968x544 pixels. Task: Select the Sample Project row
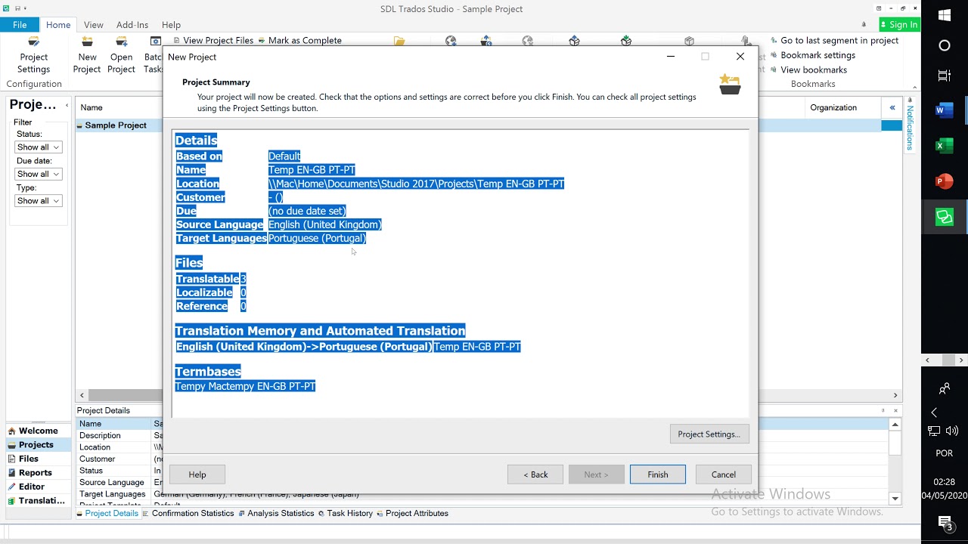click(x=119, y=125)
